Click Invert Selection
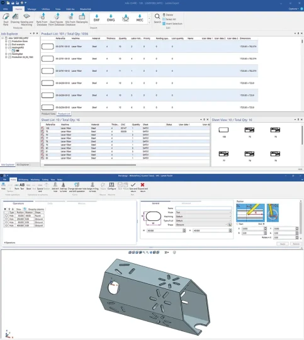 point(172,23)
